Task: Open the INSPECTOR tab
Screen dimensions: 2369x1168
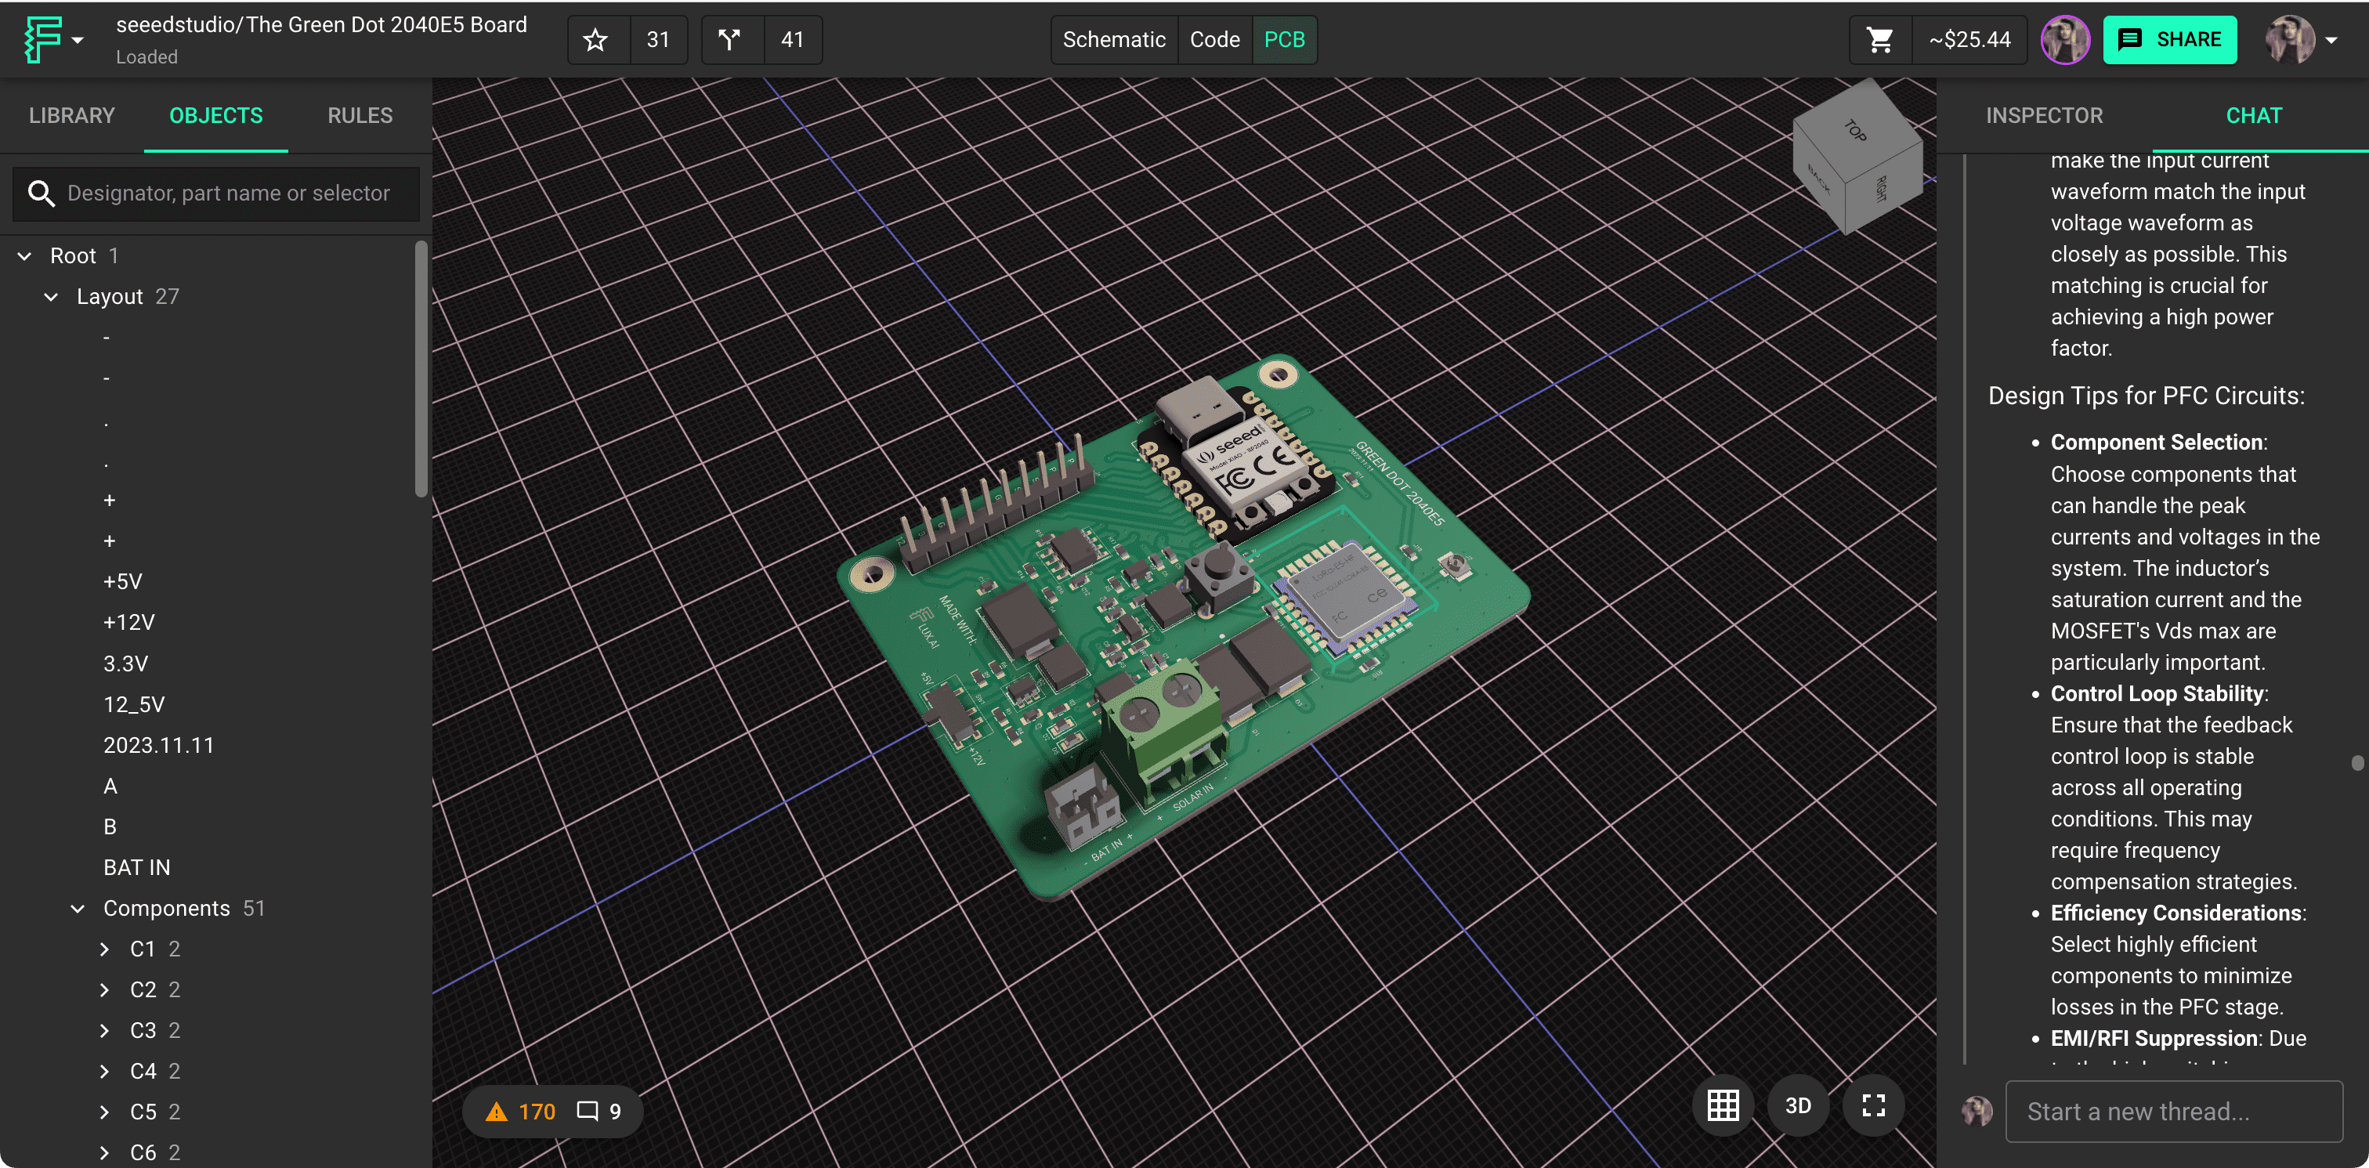Action: (2043, 116)
